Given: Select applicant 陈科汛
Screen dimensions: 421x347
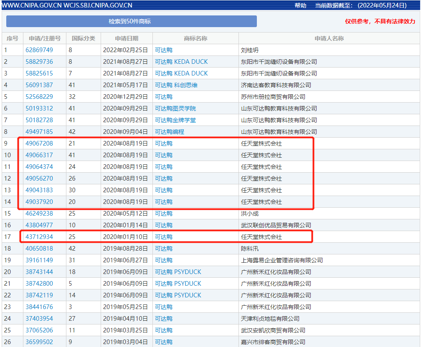Looking at the screenshot, I should click(x=250, y=249).
